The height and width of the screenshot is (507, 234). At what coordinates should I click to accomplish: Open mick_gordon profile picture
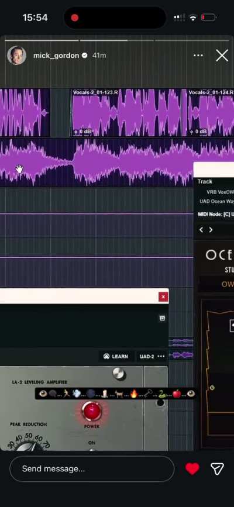[x=16, y=56]
